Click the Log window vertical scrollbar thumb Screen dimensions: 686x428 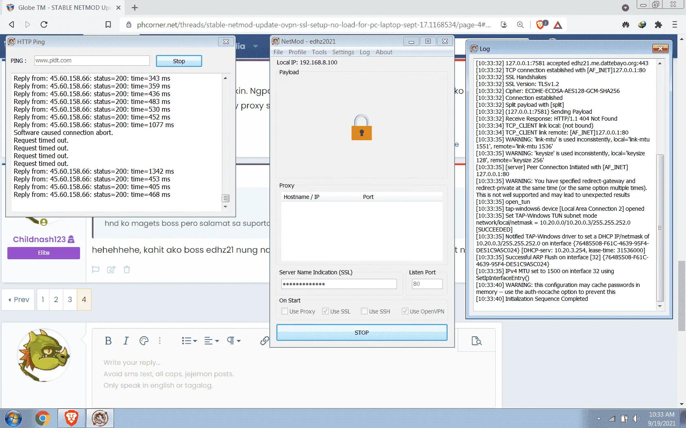[x=660, y=228]
